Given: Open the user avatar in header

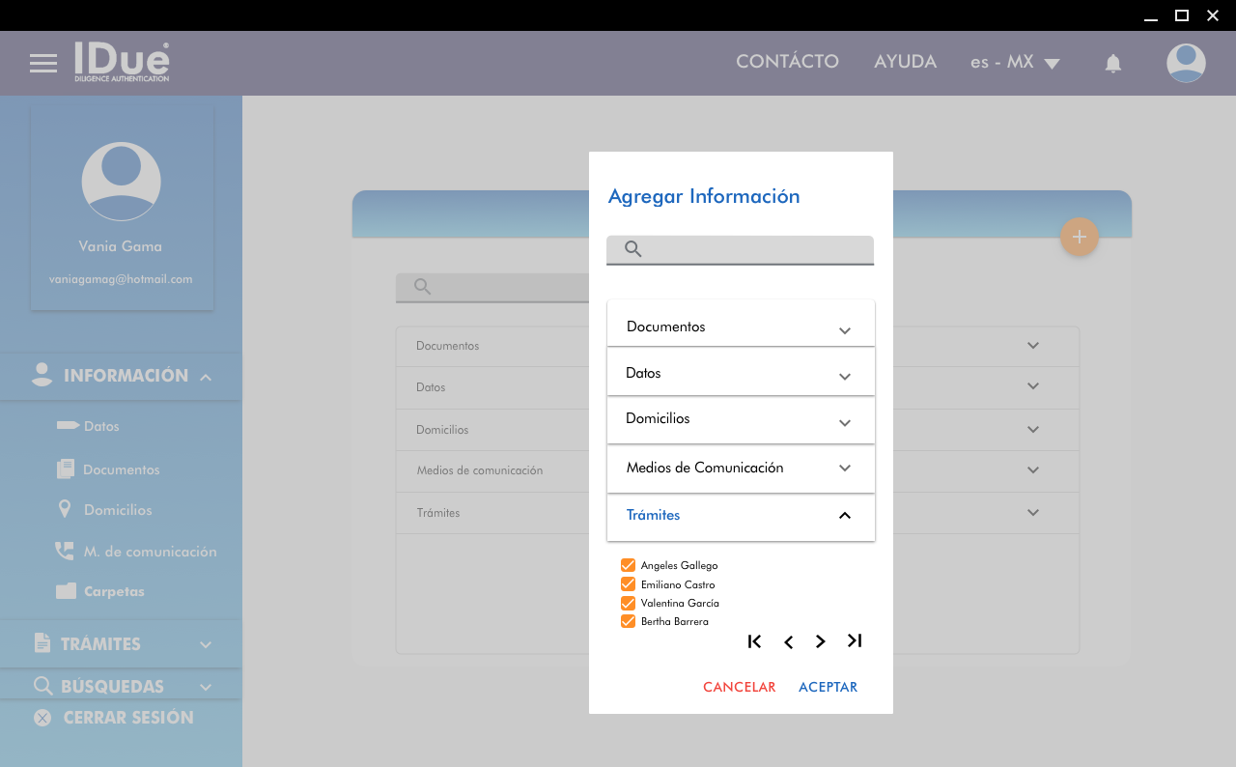Looking at the screenshot, I should click(x=1185, y=64).
